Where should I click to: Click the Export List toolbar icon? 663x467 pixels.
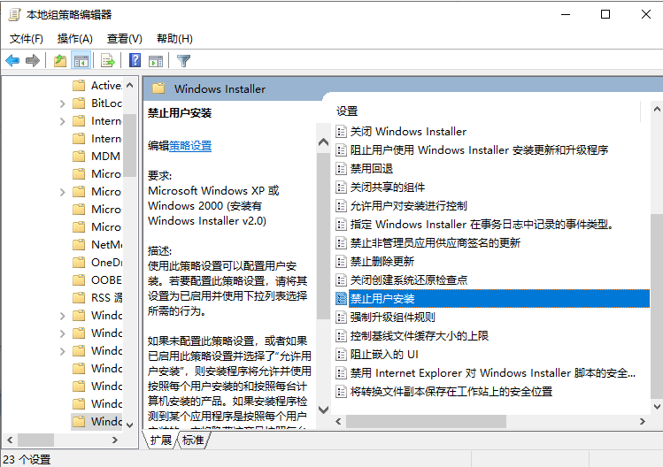(x=108, y=61)
